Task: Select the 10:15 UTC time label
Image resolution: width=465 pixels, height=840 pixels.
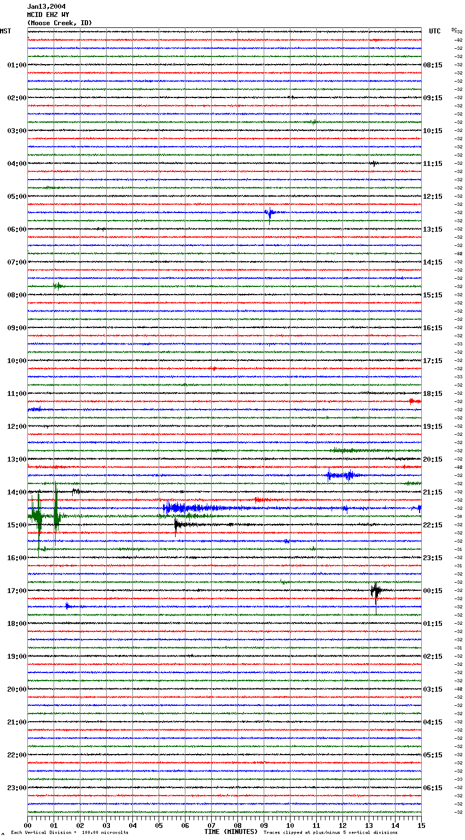Action: click(x=433, y=131)
